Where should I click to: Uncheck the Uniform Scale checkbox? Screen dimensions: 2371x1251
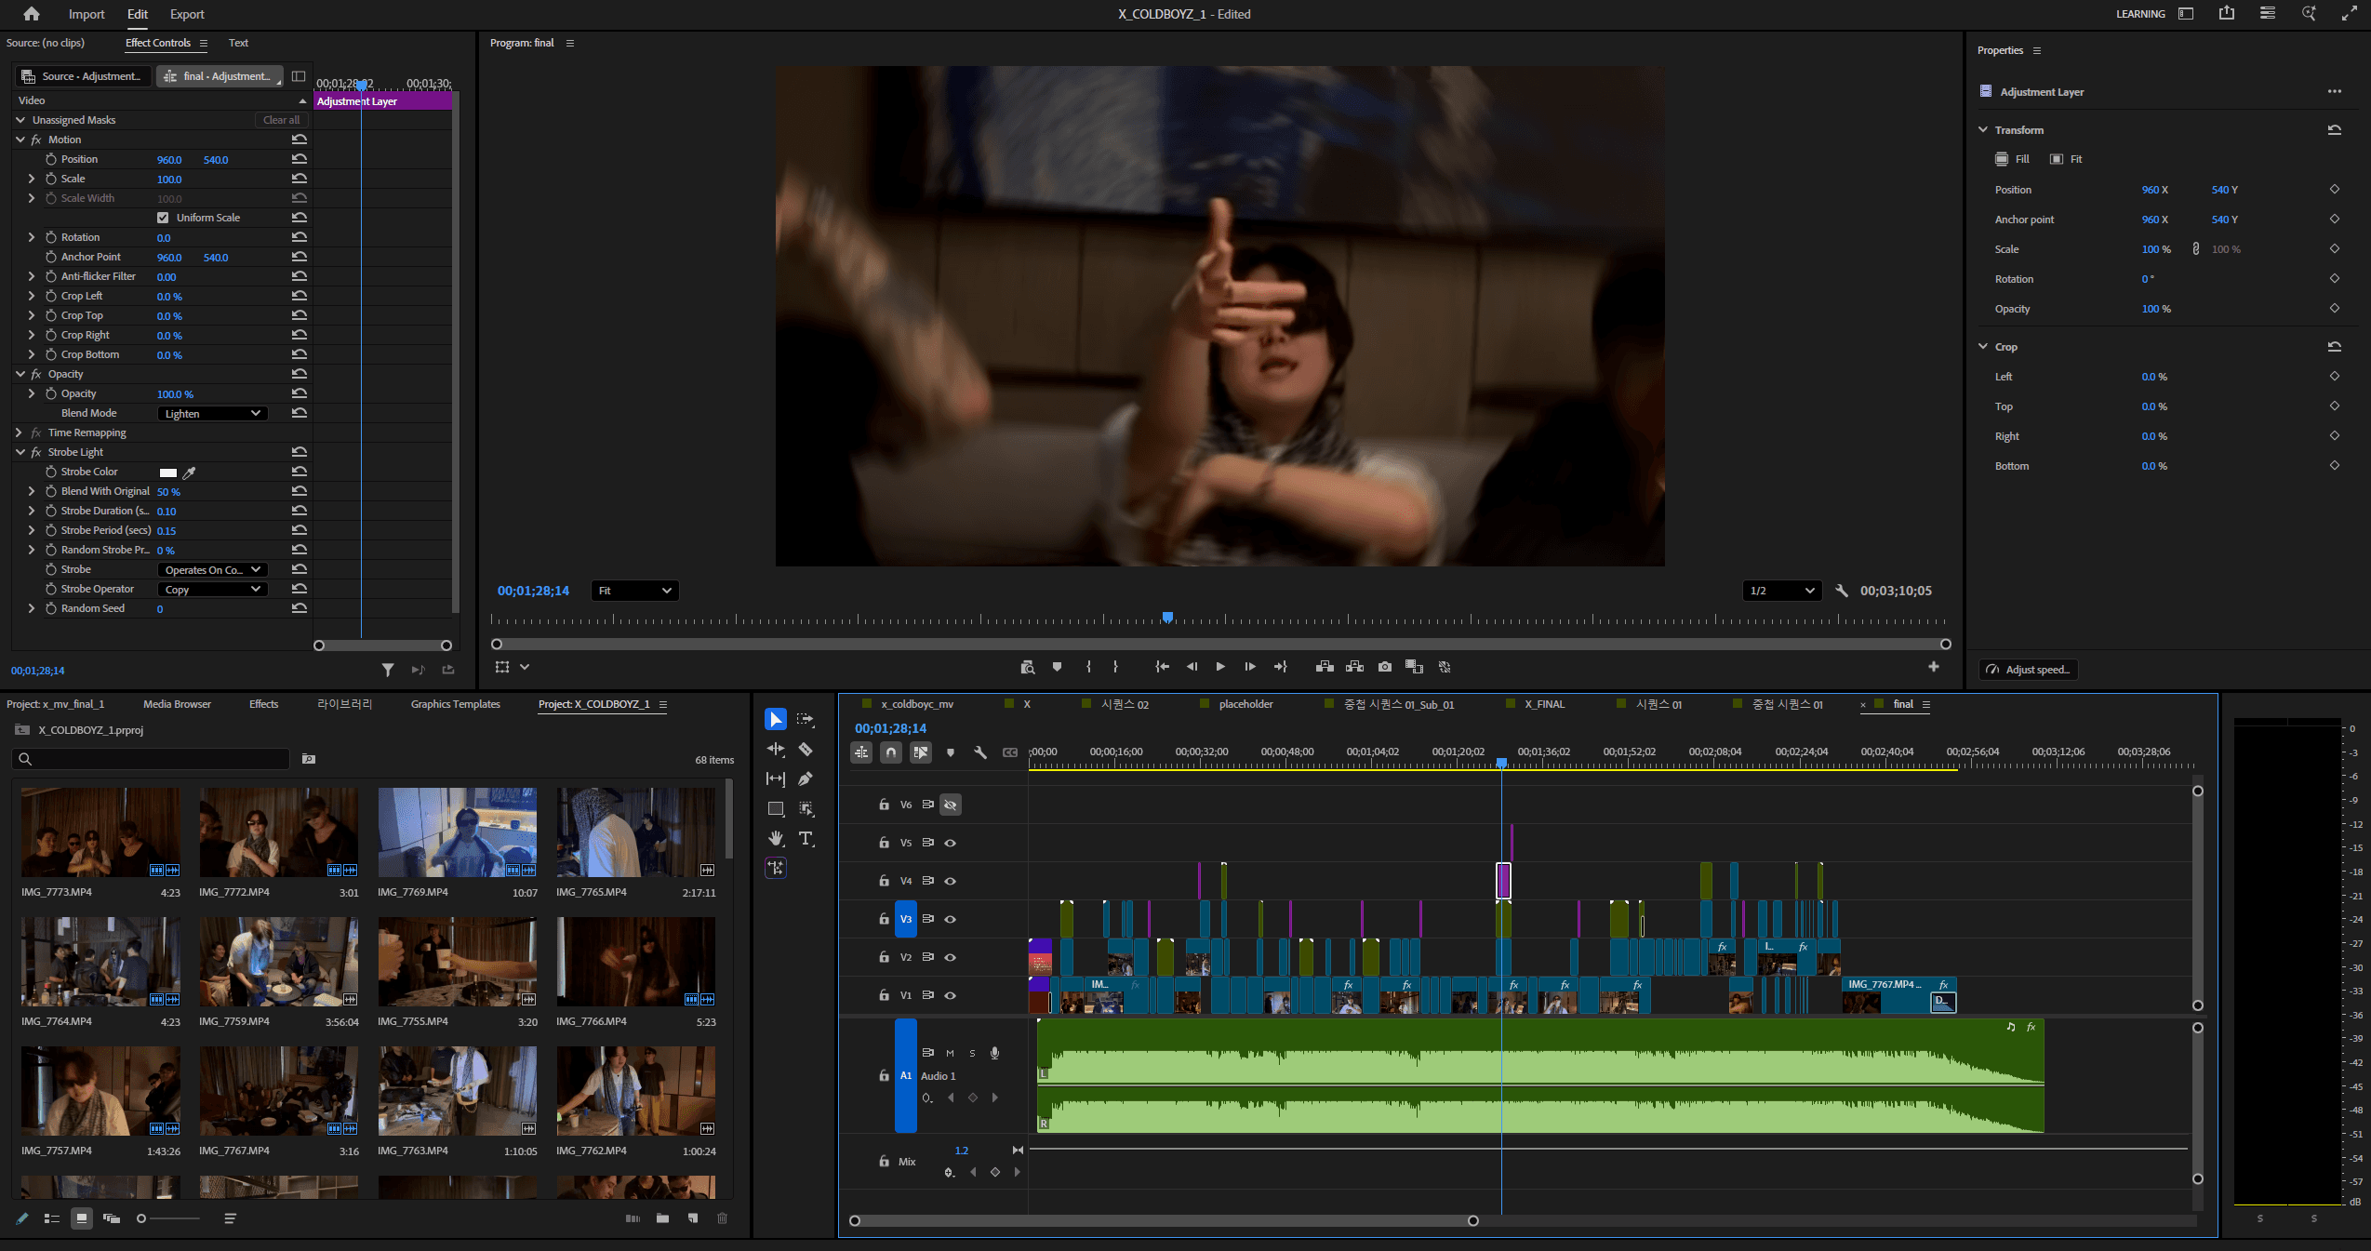163,218
